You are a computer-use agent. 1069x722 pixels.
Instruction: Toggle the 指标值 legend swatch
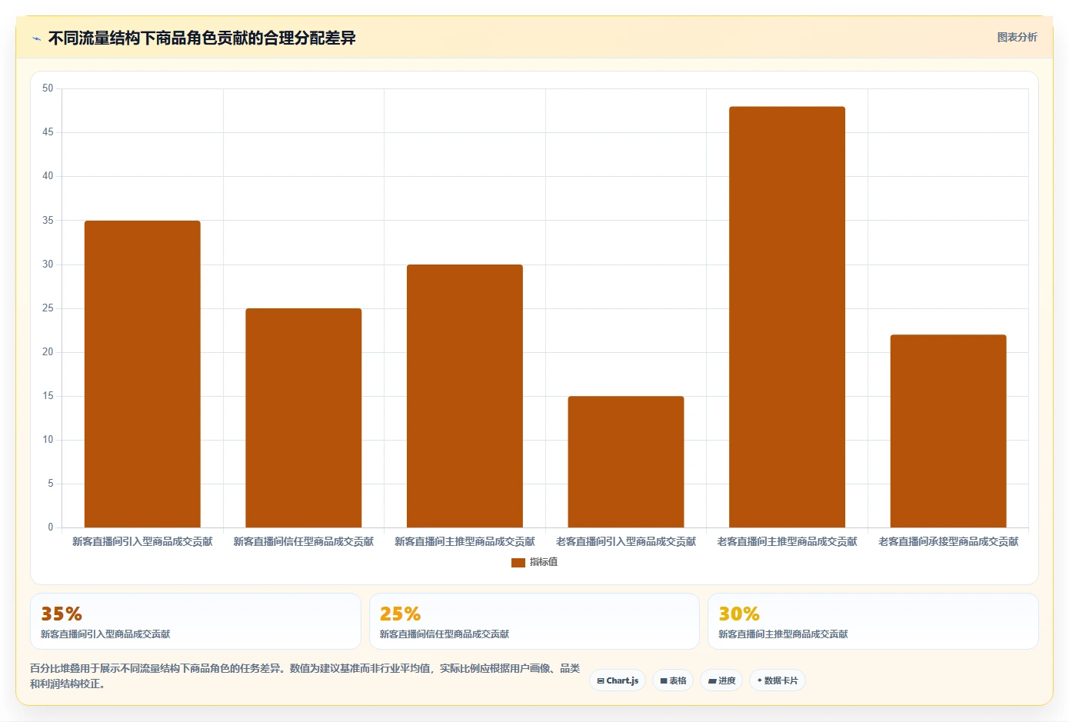tap(518, 563)
